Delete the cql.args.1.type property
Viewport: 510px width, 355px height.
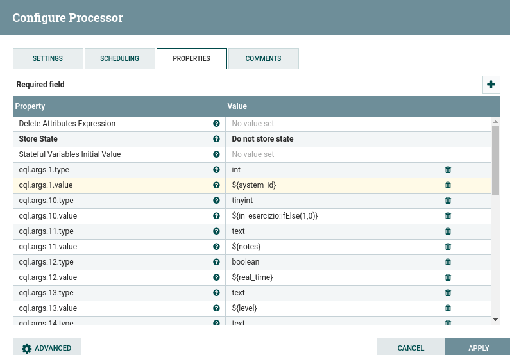point(448,170)
